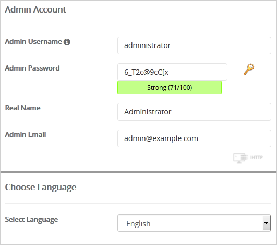Click the Admin Email field with admin@example.com
Viewport: 277px width, 245px height.
(194, 138)
